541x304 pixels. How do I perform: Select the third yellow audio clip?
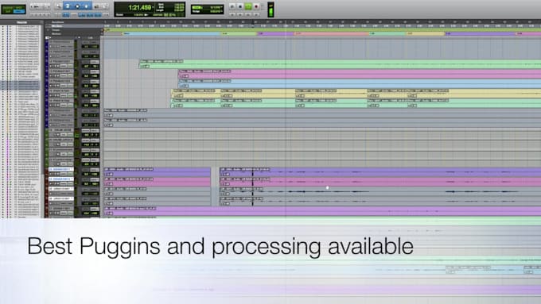tap(331, 94)
